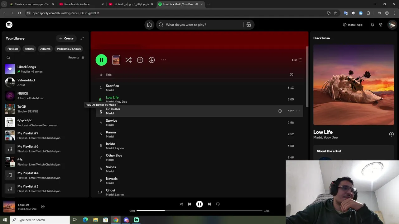Expand Your Library to full view
Viewport: 399px width, 224px height.
click(82, 38)
